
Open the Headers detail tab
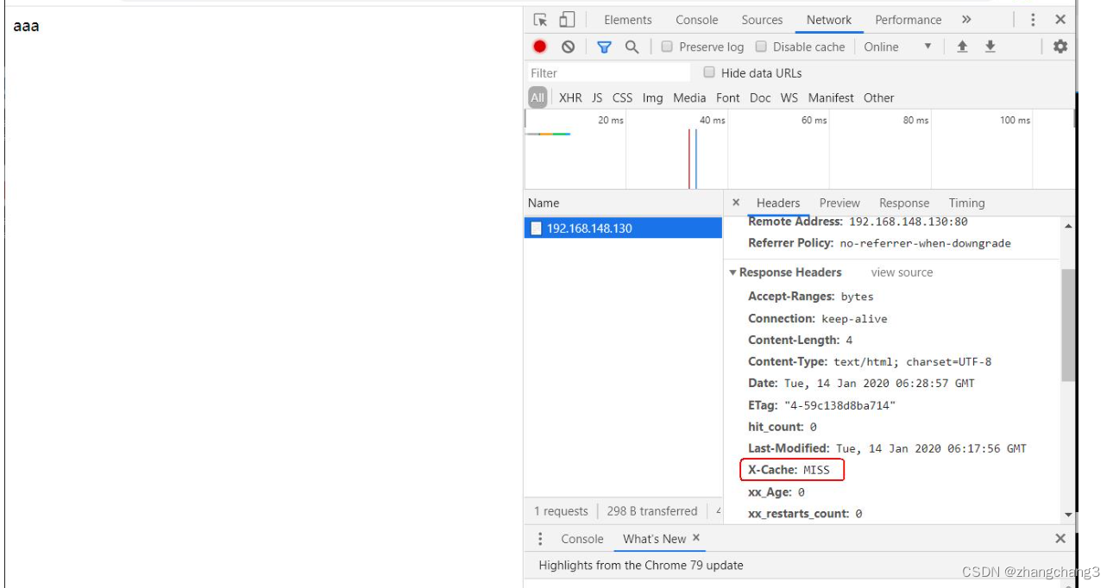click(778, 203)
